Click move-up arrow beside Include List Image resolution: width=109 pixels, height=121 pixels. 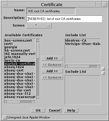click(103, 69)
